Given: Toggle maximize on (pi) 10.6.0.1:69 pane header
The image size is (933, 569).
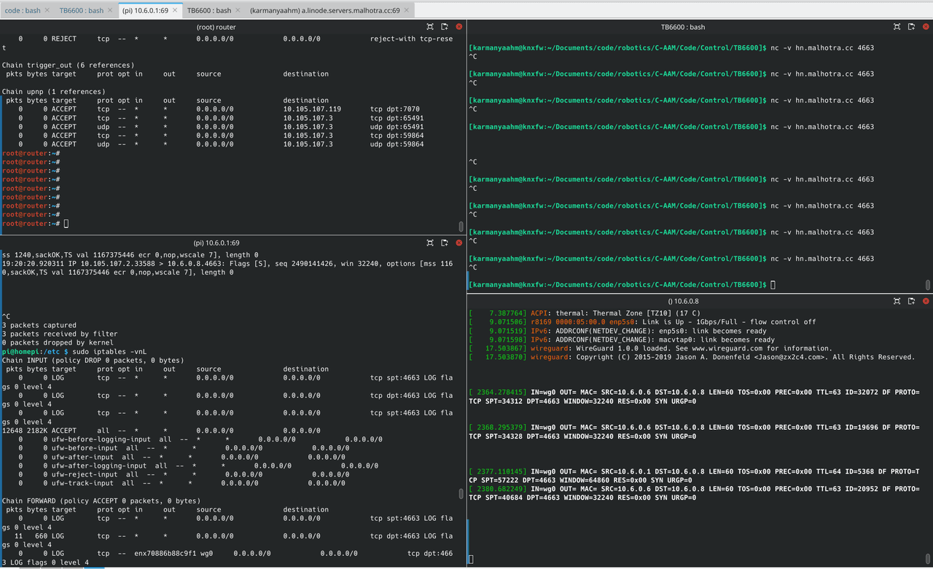Looking at the screenshot, I should 430,243.
